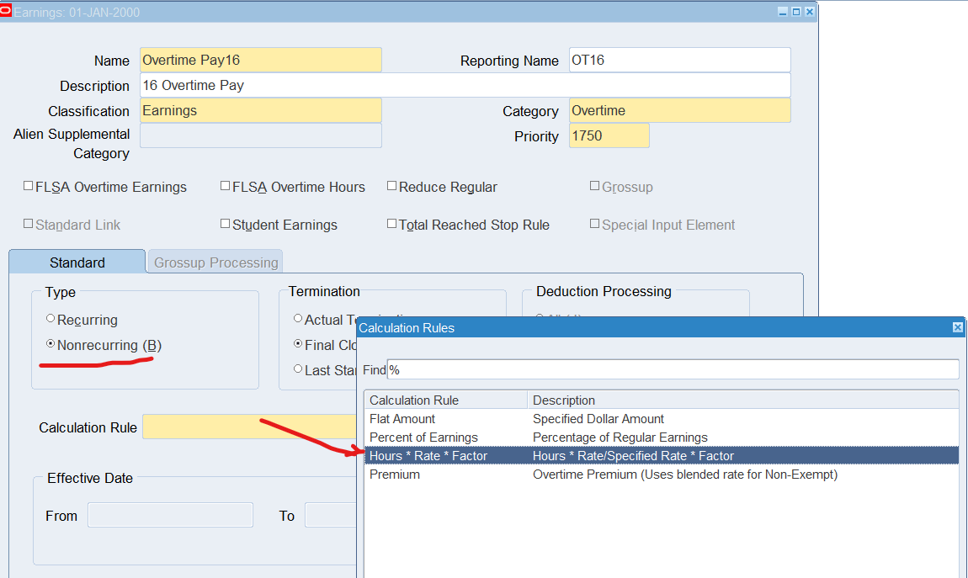968x578 pixels.
Task: Select the Recurring type radio button
Action: coord(51,319)
